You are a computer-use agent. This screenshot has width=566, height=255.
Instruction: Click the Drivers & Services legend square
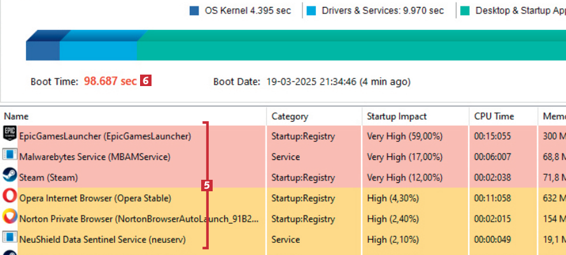[311, 11]
